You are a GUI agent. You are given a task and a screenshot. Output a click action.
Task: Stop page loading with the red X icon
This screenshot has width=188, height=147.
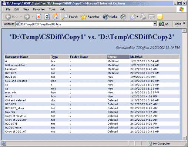pos(39,17)
